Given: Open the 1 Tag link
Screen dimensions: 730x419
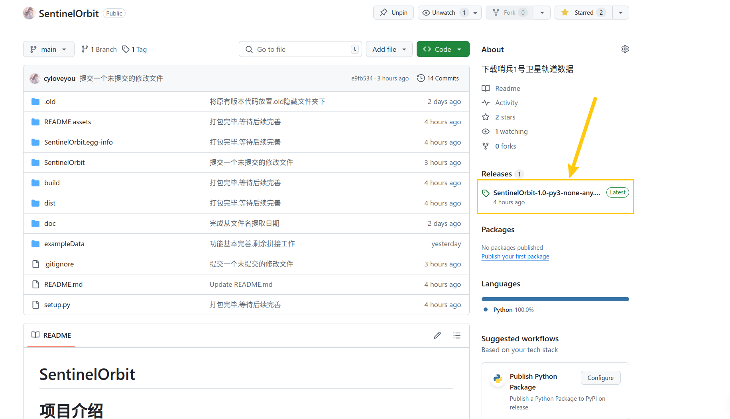Looking at the screenshot, I should (x=134, y=49).
